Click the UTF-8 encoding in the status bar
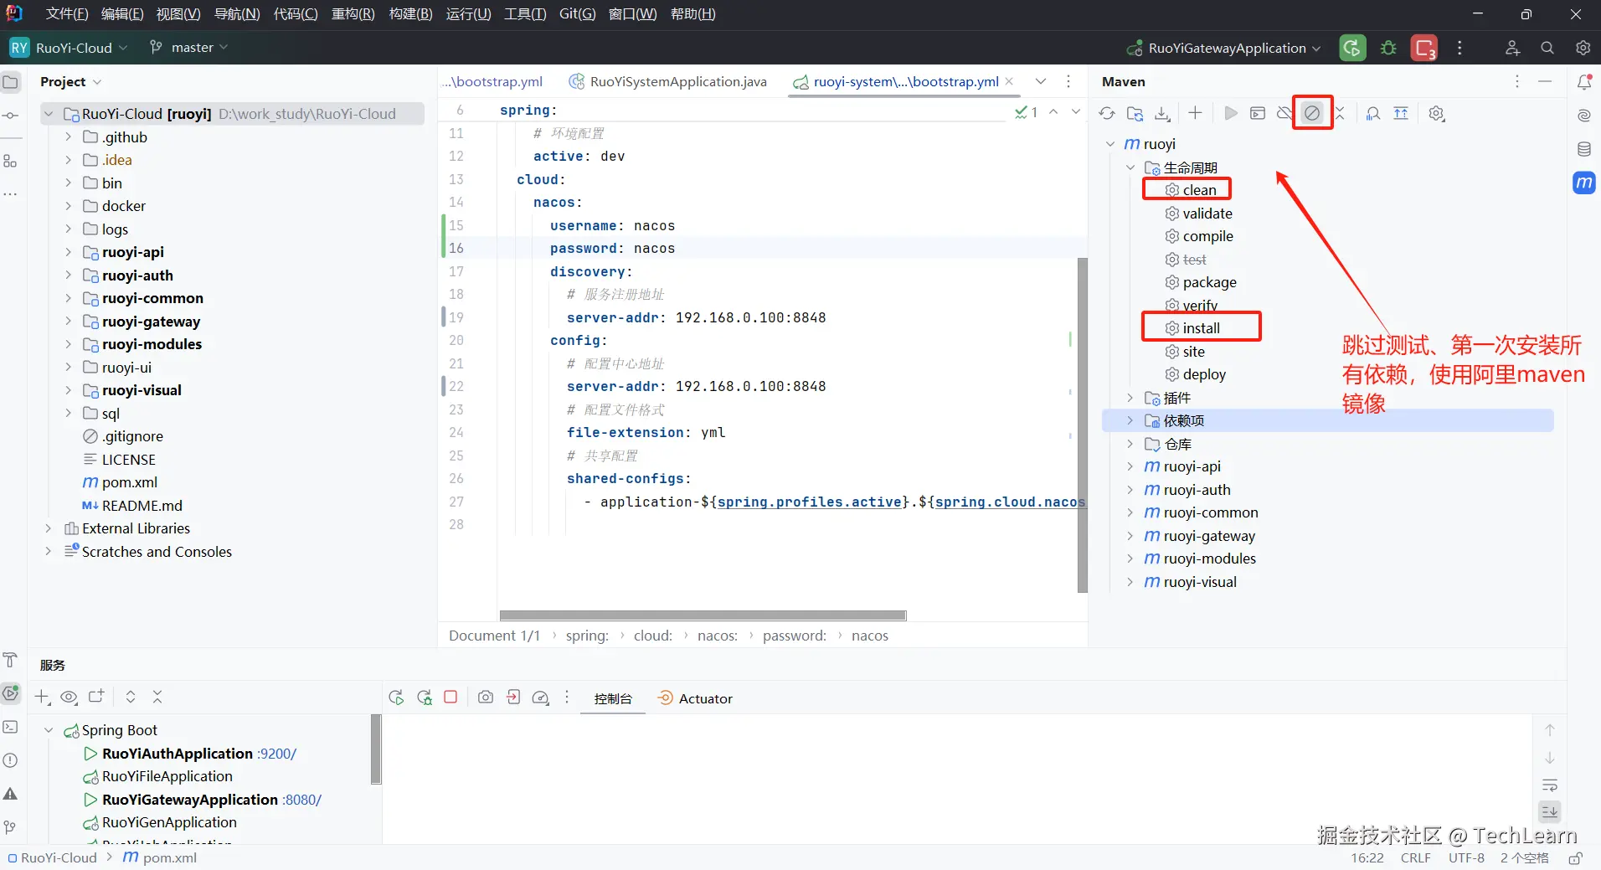This screenshot has height=870, width=1601. (1466, 858)
